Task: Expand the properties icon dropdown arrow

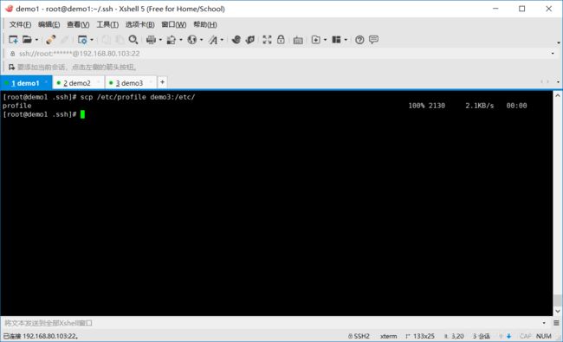Action: coord(92,40)
